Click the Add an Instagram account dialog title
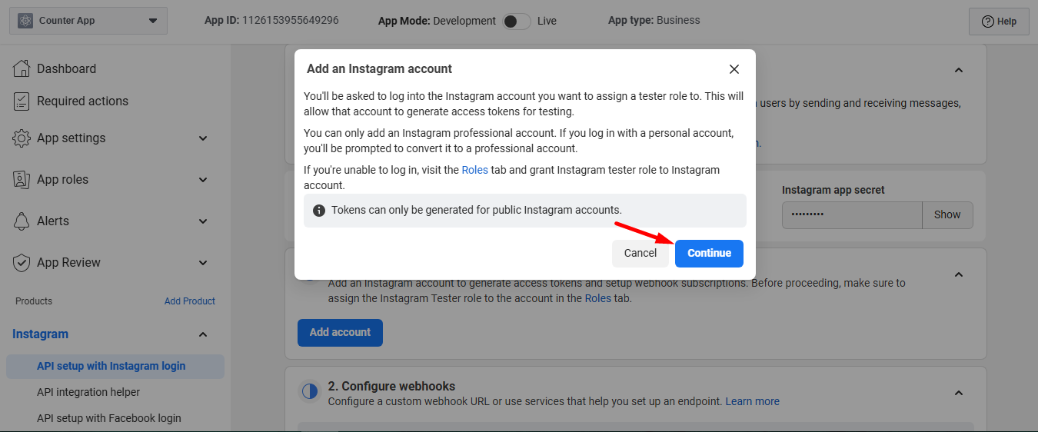This screenshot has width=1038, height=432. click(379, 68)
